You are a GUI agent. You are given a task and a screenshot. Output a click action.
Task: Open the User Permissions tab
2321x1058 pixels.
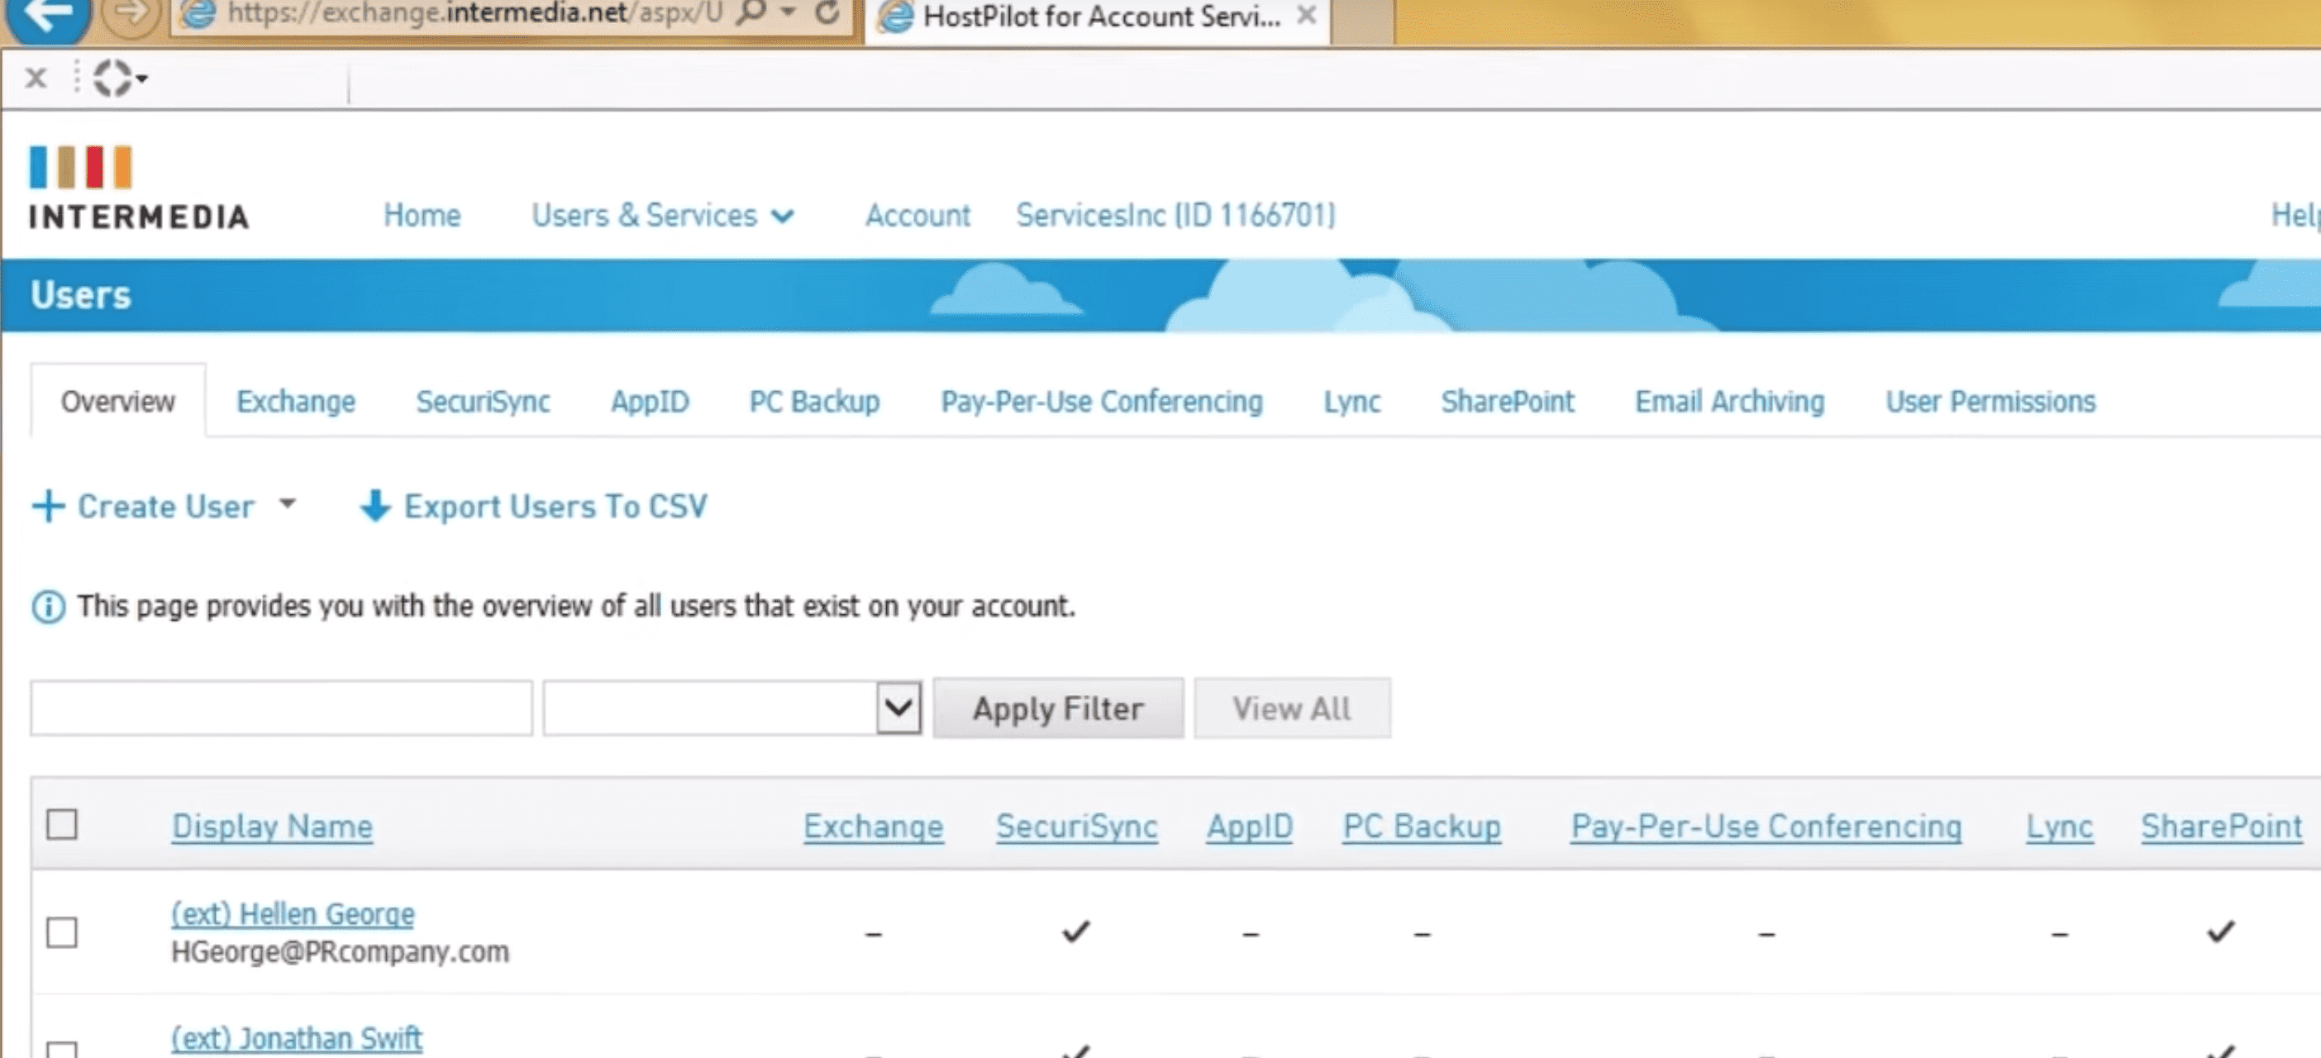[1990, 402]
